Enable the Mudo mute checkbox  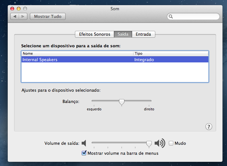click(171, 143)
